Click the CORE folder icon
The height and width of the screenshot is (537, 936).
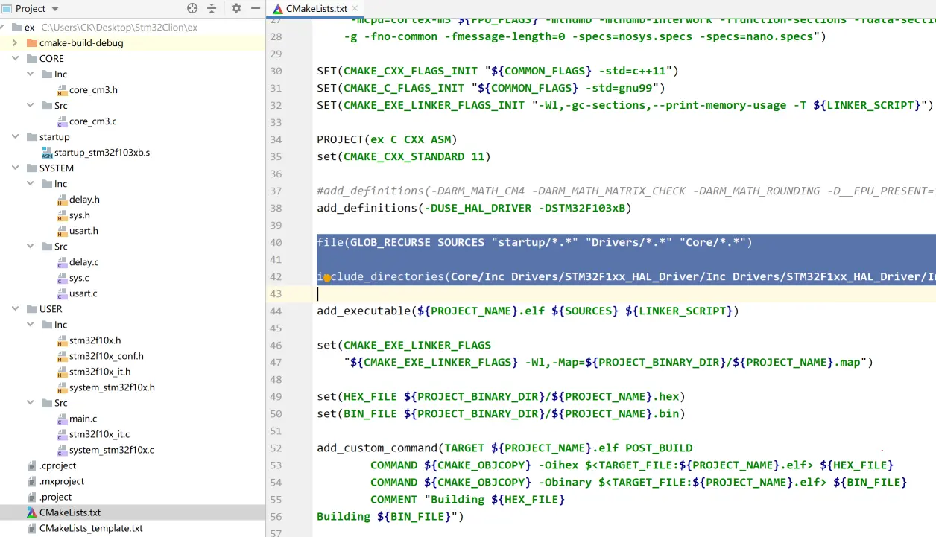31,59
